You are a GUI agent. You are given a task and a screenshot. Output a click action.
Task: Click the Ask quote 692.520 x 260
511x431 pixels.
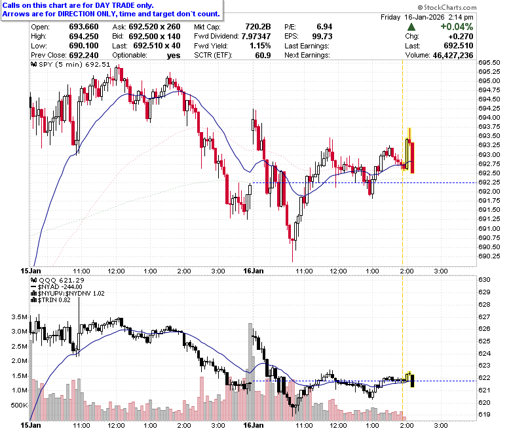155,27
